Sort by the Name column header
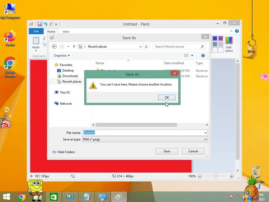The width and height of the screenshot is (269, 202). pyautogui.click(x=100, y=63)
